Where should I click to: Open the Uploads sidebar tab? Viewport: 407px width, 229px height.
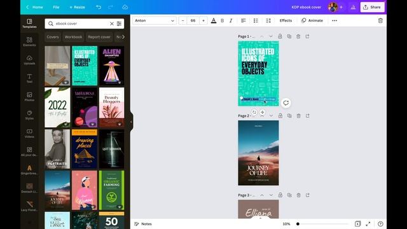coord(29,60)
